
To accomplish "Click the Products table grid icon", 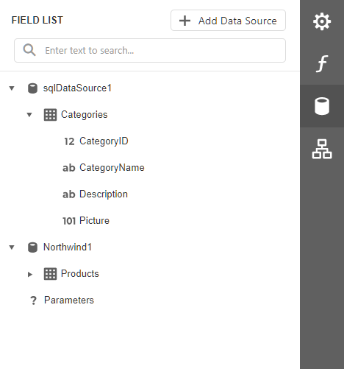I will pos(50,274).
